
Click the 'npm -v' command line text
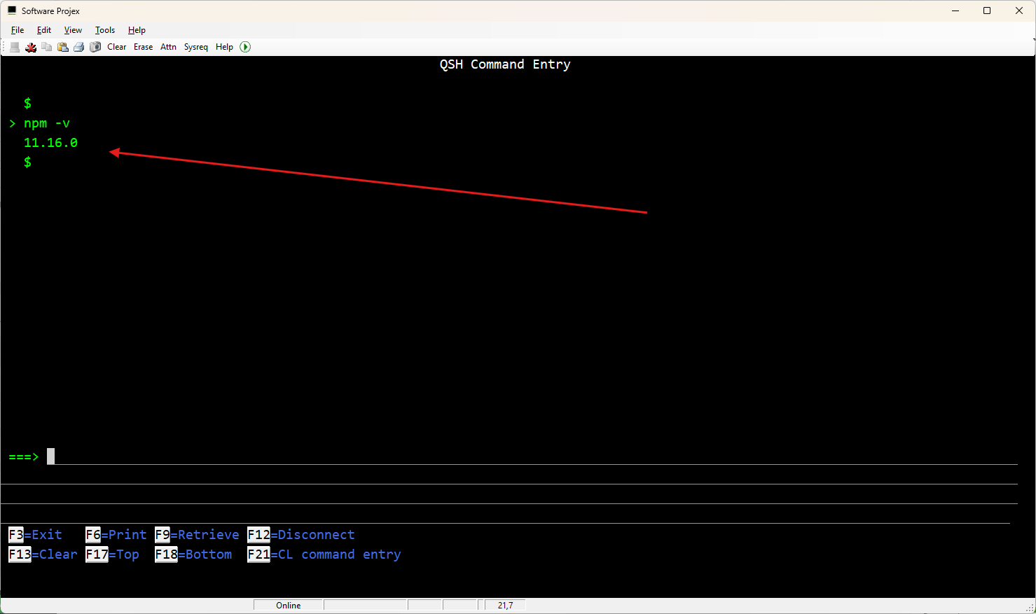pos(47,123)
